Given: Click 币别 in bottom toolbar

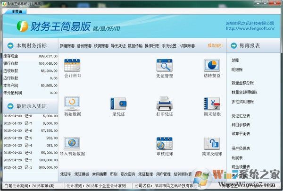Looking at the screenshot, I should point(114,174).
